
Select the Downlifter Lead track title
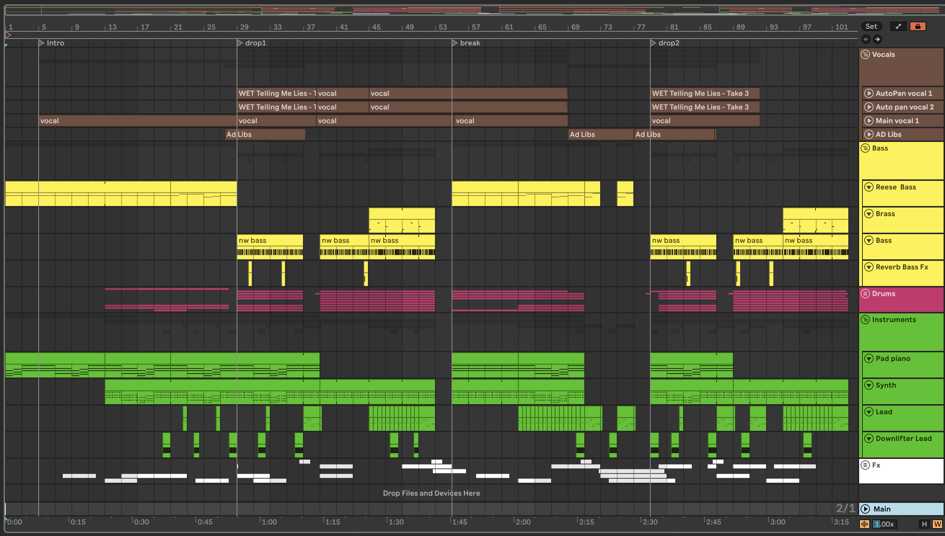(904, 438)
